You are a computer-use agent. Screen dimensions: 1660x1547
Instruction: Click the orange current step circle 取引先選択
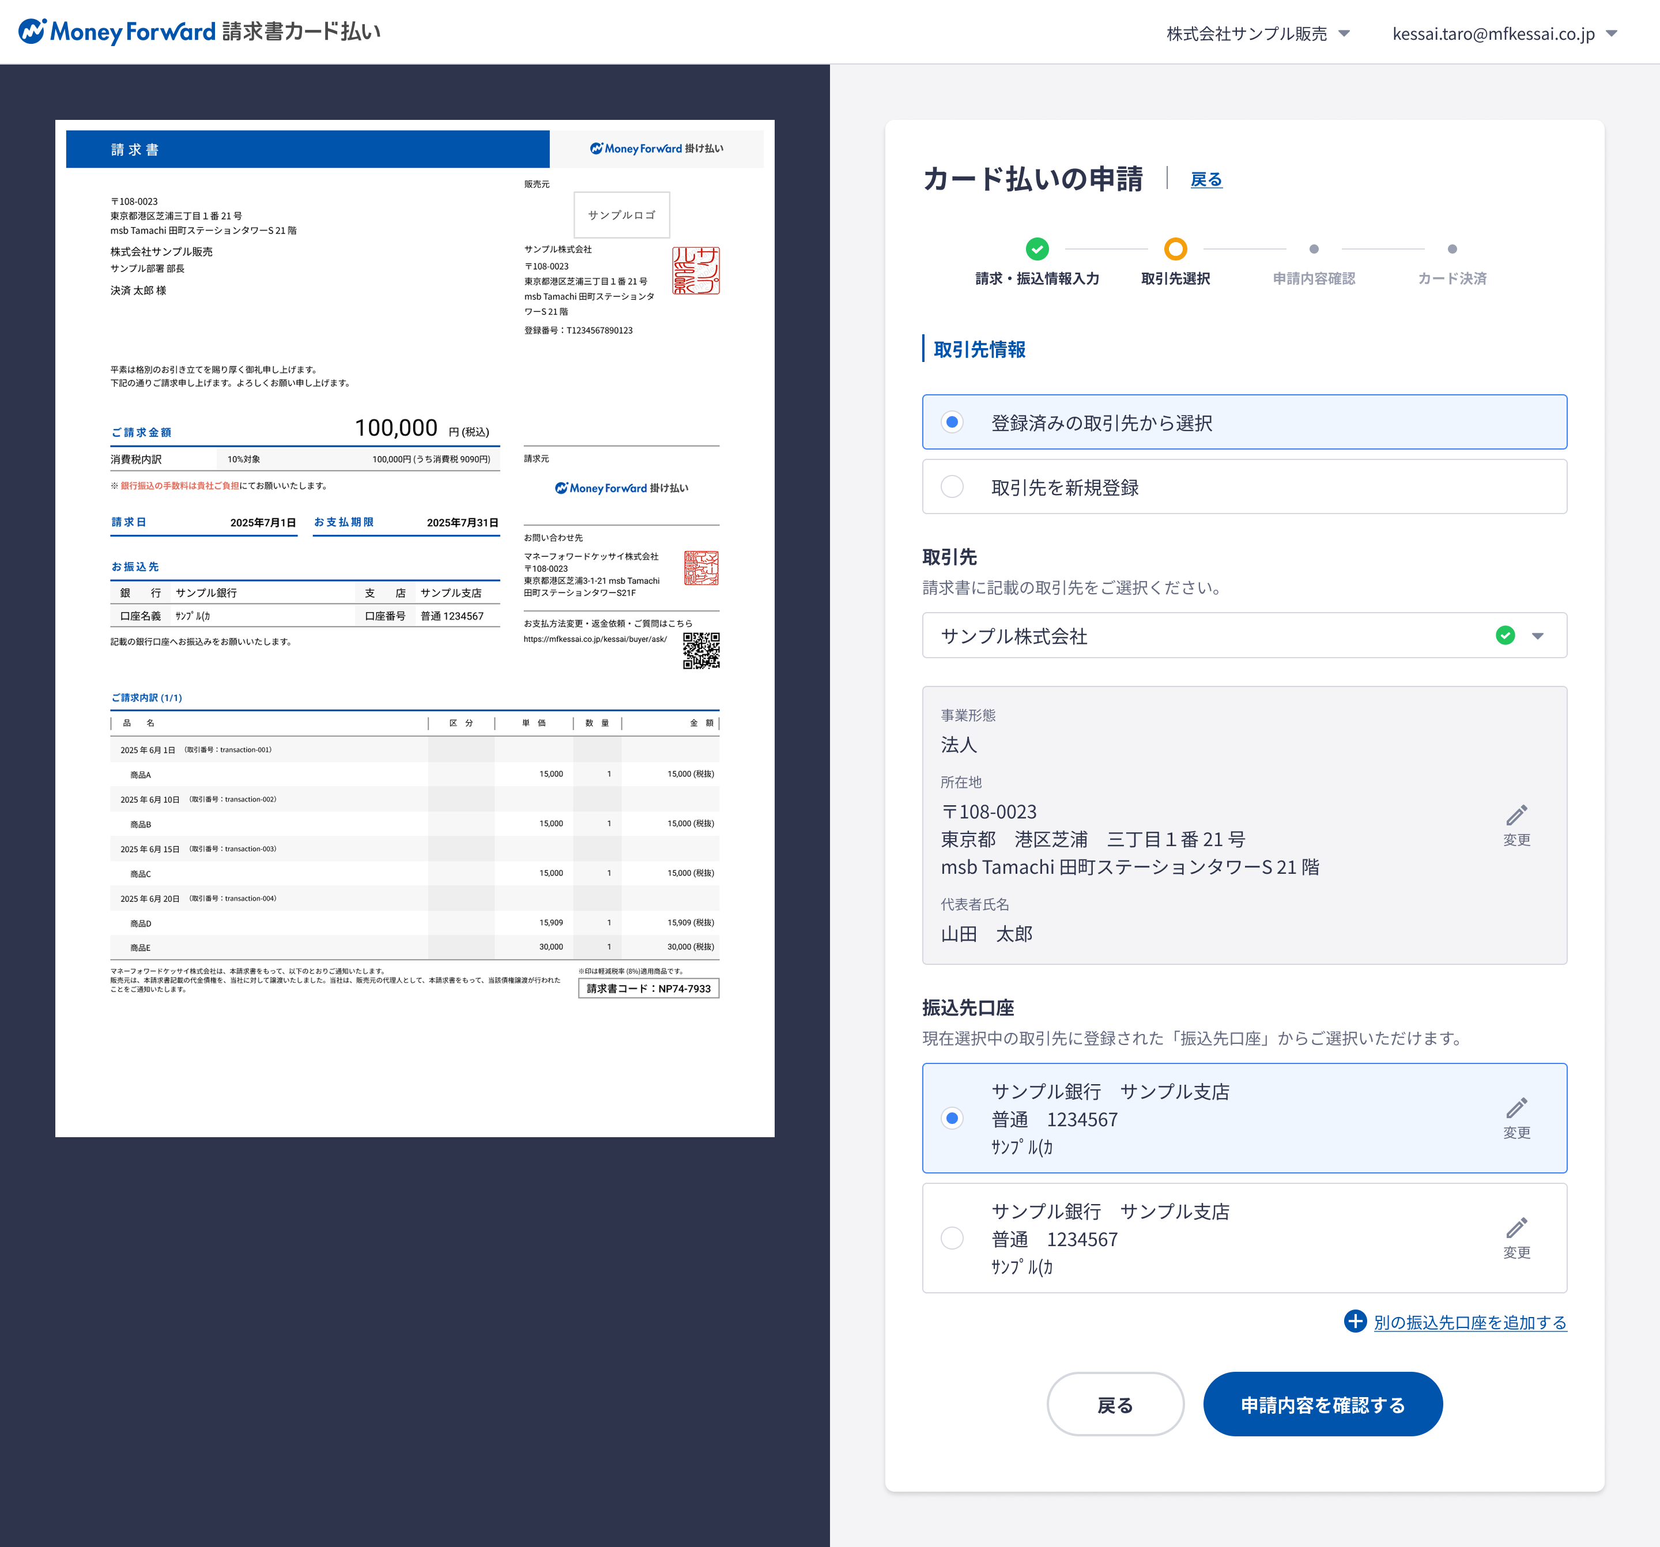pyautogui.click(x=1175, y=249)
